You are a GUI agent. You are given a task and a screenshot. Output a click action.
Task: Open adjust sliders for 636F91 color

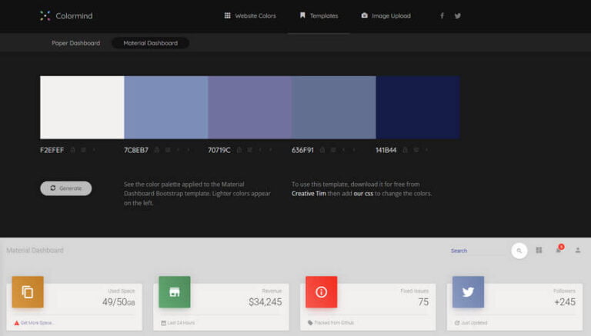pos(333,150)
